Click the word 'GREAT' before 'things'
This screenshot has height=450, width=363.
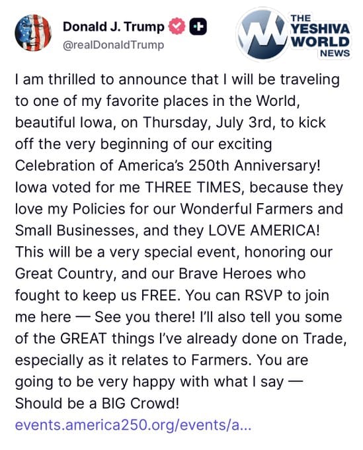(x=83, y=339)
